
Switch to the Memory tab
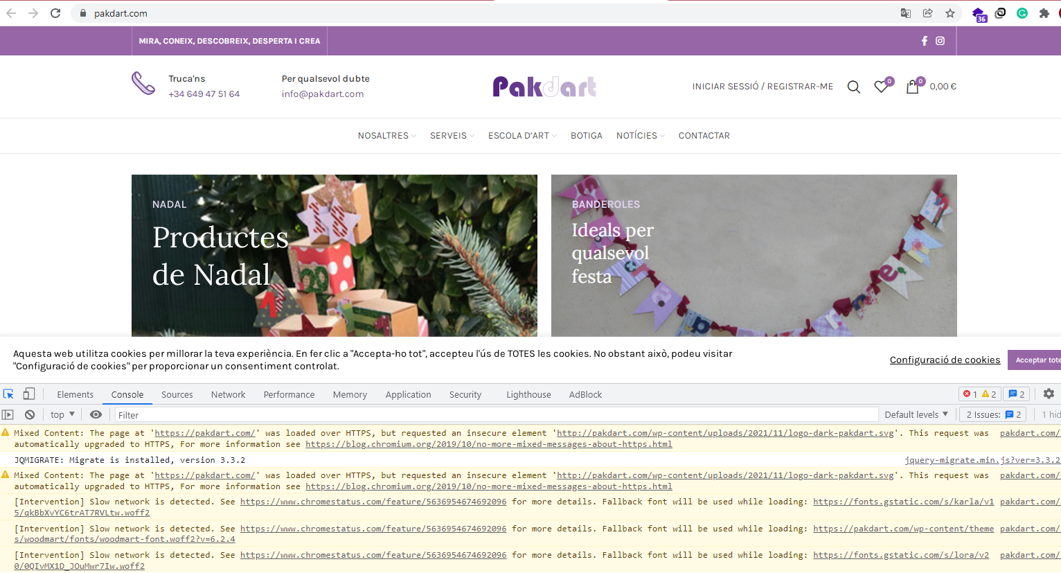(x=350, y=394)
